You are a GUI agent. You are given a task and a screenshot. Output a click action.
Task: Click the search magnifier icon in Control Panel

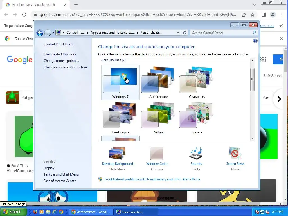pos(254,33)
